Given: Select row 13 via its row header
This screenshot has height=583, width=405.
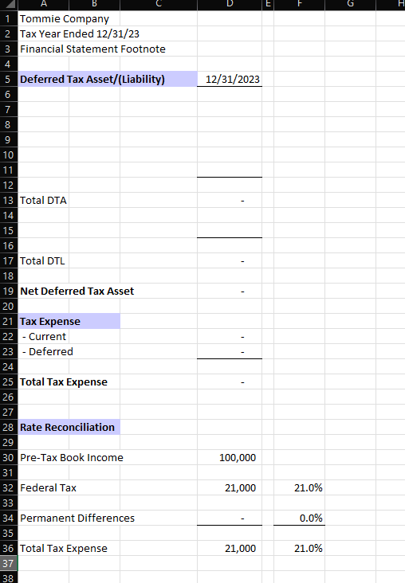Looking at the screenshot, I should tap(9, 201).
